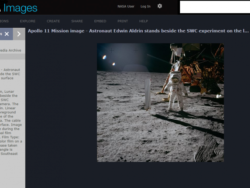The image size is (250, 188).
Task: Open the PRINT menu
Action: coord(123,21)
